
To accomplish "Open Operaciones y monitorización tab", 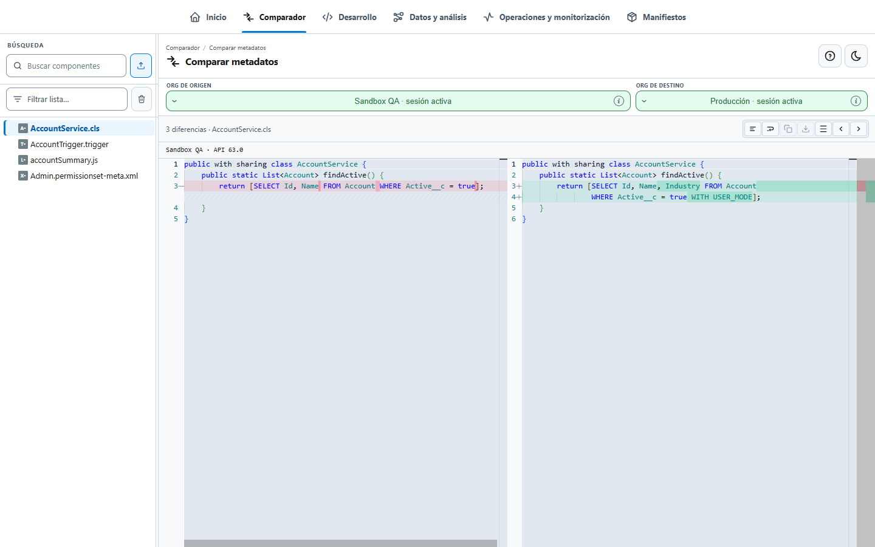I will coord(546,17).
